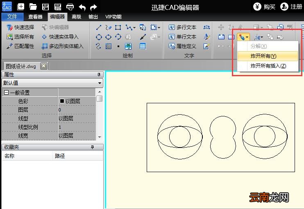Click the 快速选择 button
304x209 pixels.
point(20,27)
